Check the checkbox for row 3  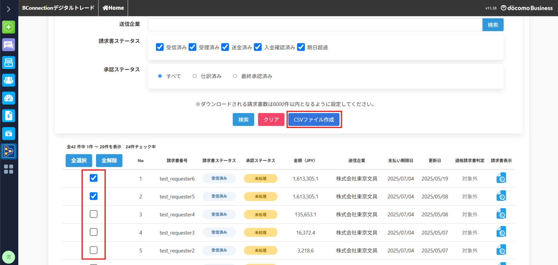[x=94, y=214]
